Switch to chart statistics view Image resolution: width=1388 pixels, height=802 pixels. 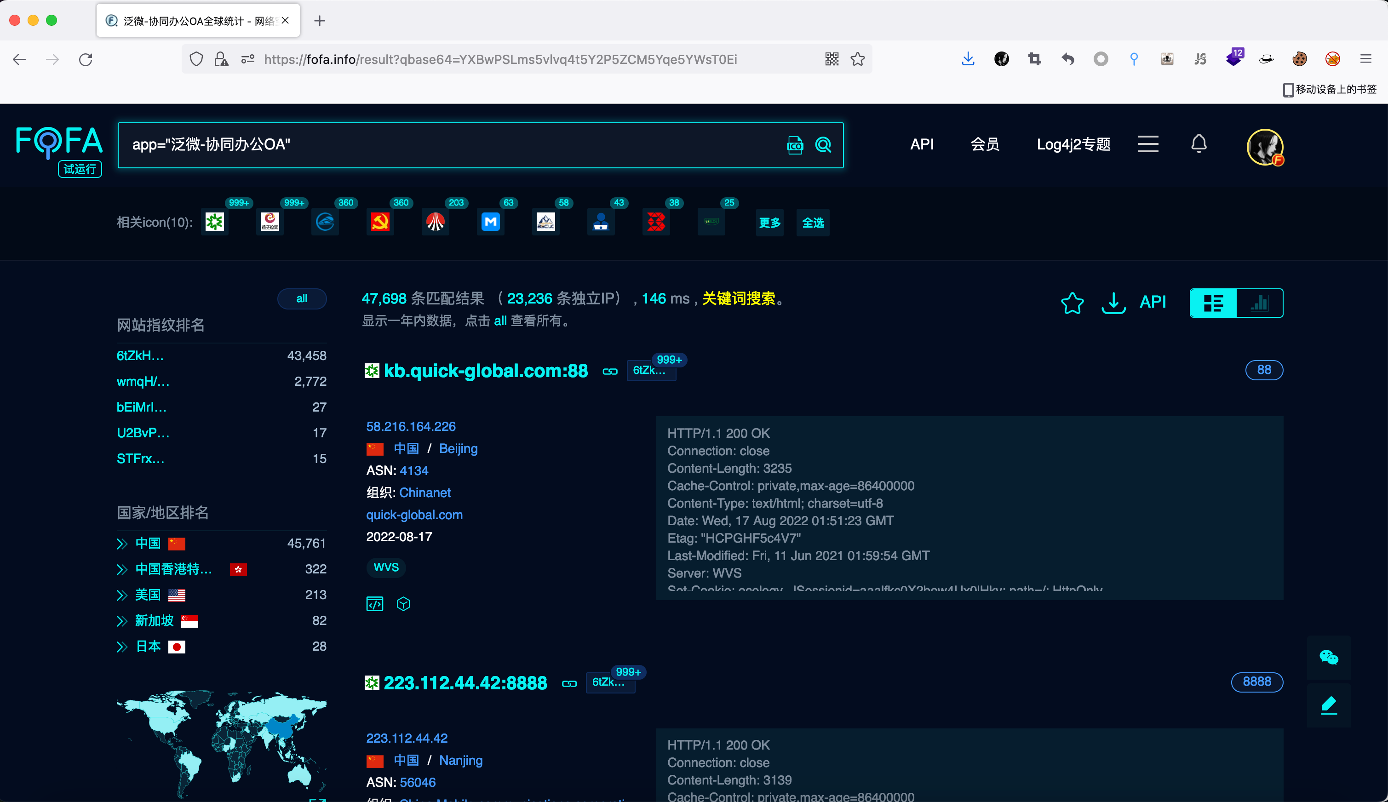[1260, 303]
